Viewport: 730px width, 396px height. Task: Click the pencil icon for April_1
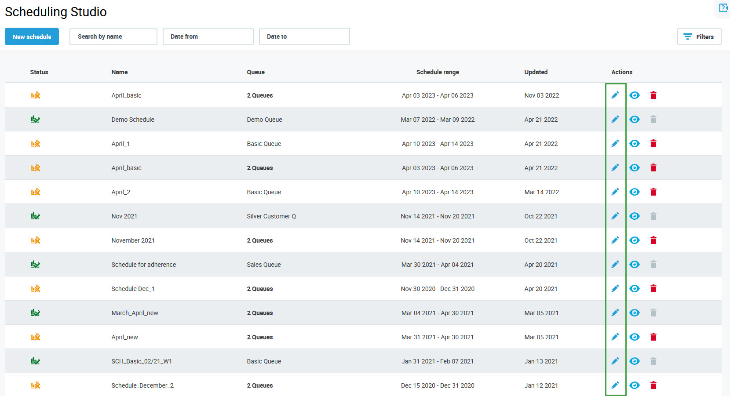615,144
